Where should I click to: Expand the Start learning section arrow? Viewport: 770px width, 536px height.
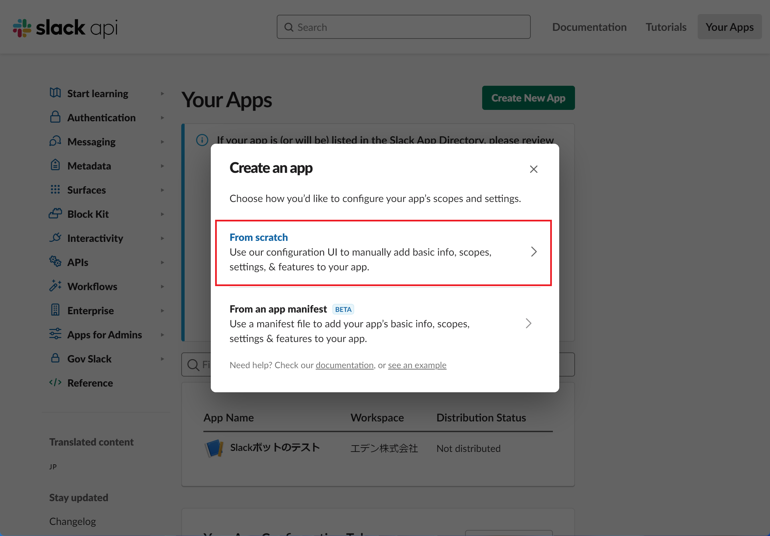point(163,93)
